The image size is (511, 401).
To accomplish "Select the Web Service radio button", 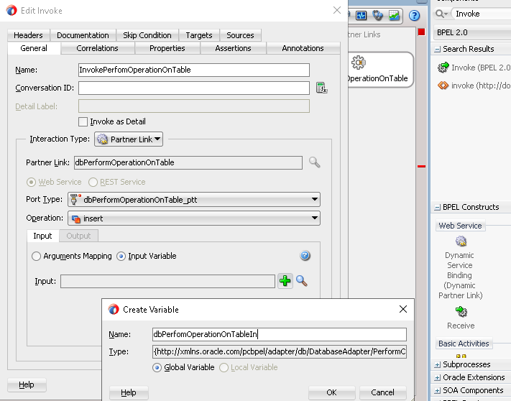I will [31, 182].
